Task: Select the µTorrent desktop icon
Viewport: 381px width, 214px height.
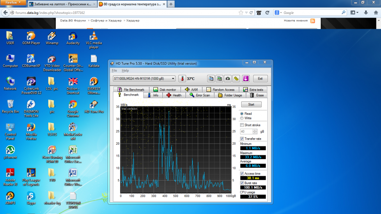Action: [x=10, y=152]
